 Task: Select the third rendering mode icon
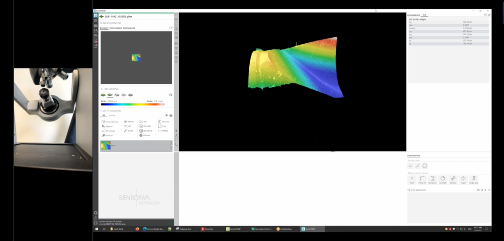[x=117, y=95]
